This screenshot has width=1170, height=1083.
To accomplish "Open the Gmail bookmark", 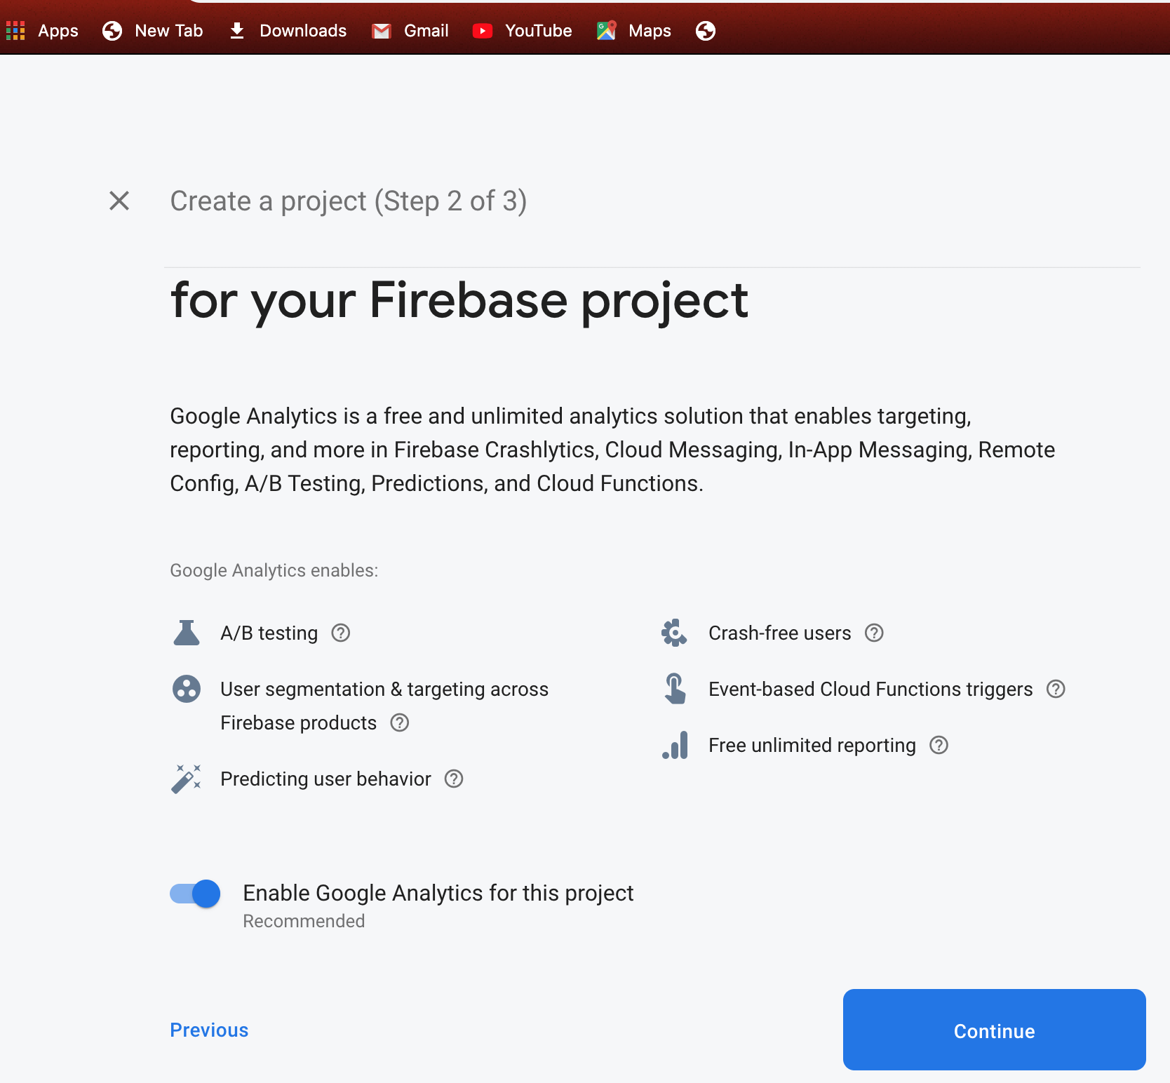I will pyautogui.click(x=411, y=31).
